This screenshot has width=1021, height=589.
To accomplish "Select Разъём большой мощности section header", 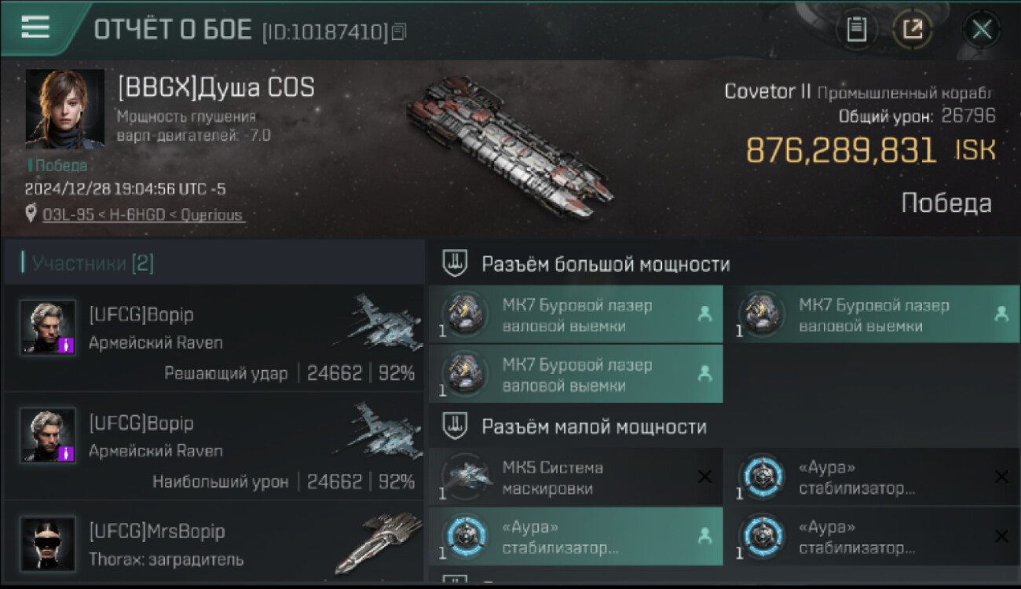I will [x=606, y=264].
